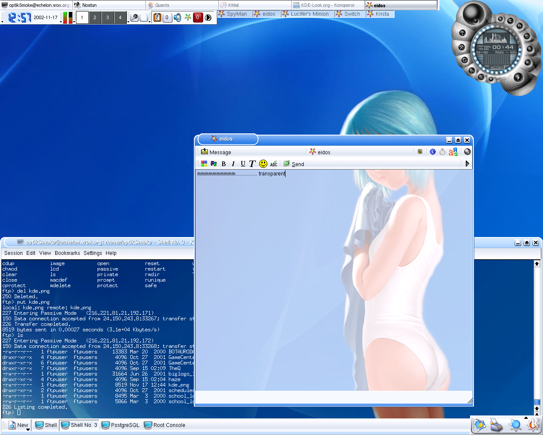Stop playback on Noatun skin

pos(527,36)
